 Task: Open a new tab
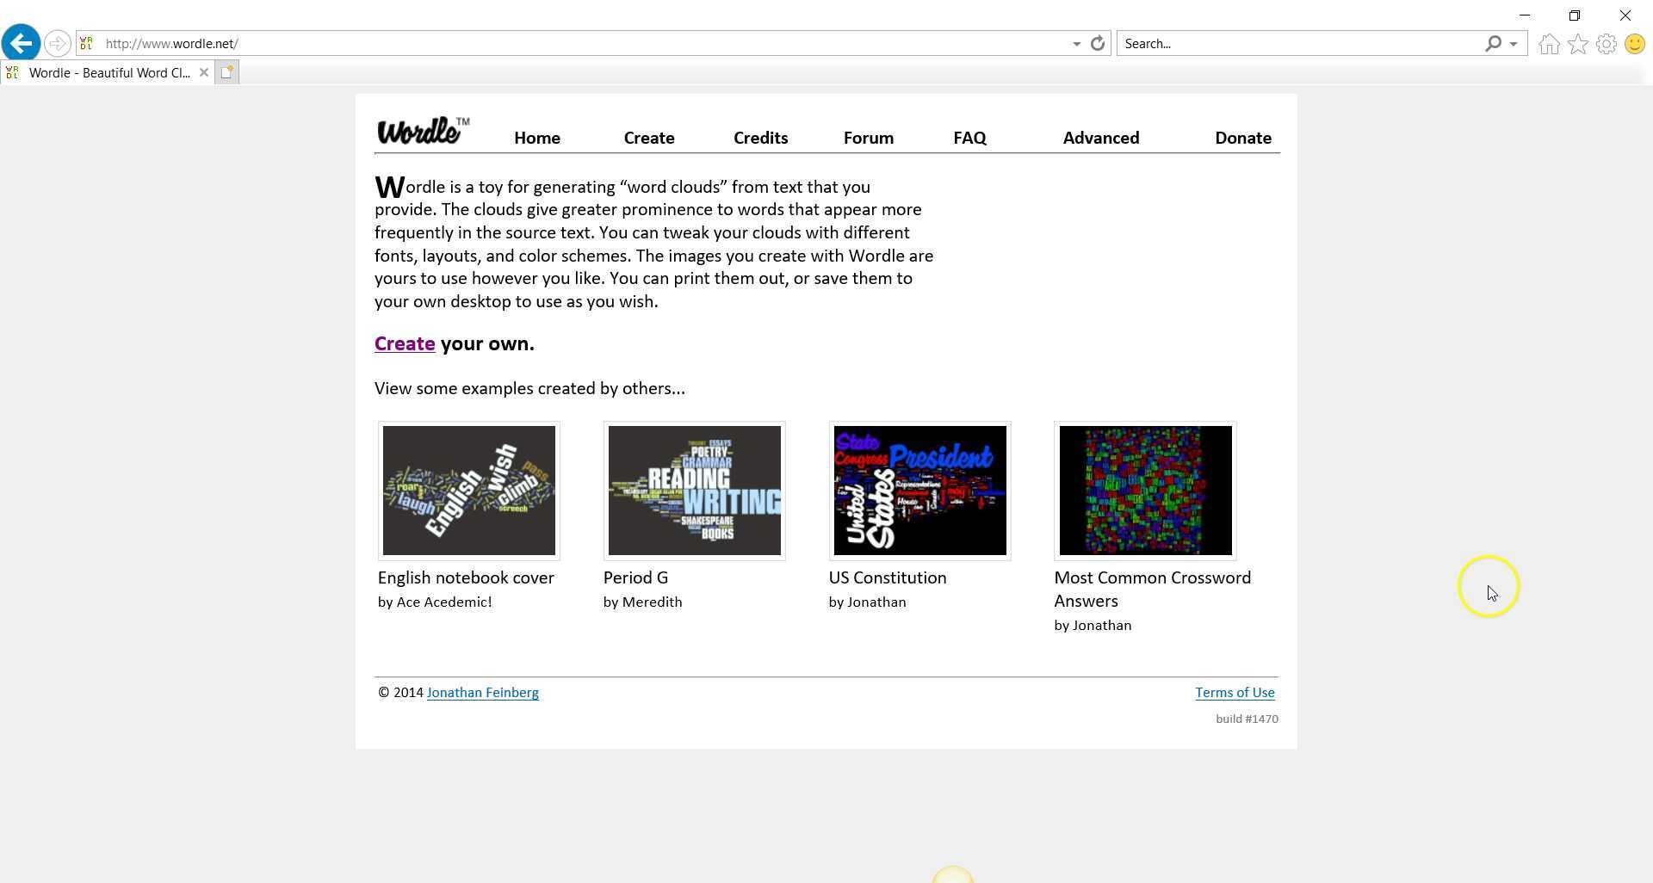(226, 72)
